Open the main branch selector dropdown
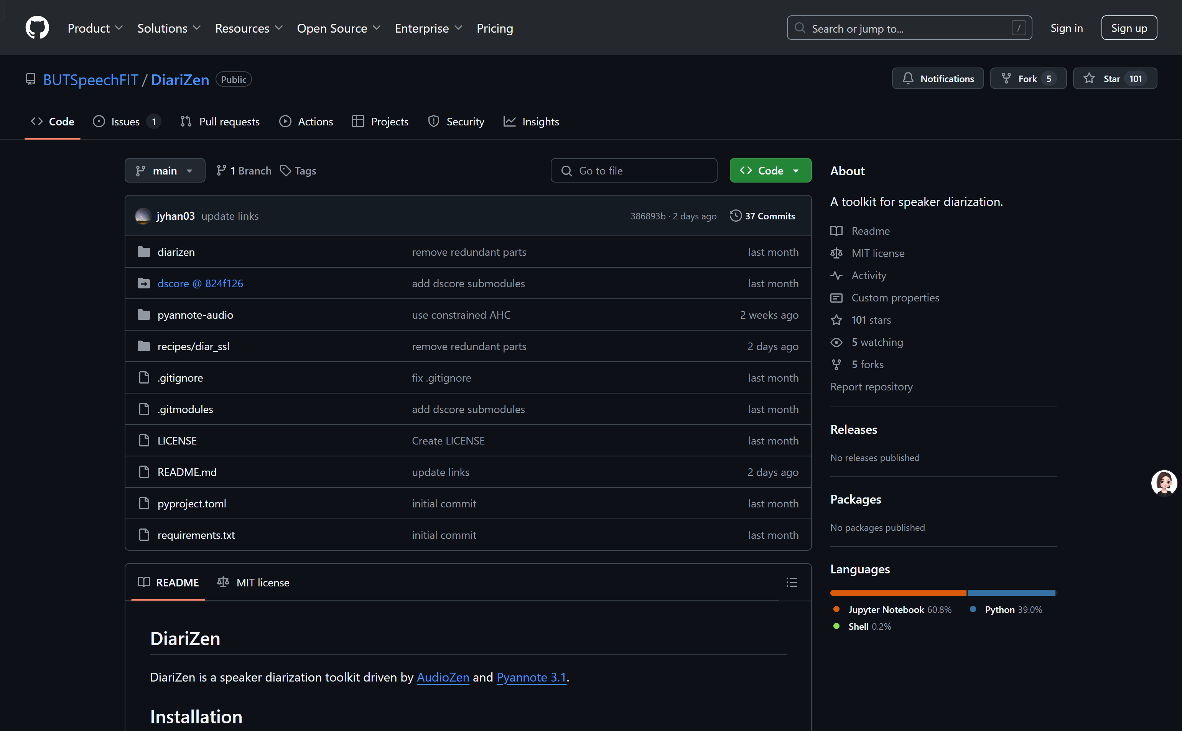 165,170
